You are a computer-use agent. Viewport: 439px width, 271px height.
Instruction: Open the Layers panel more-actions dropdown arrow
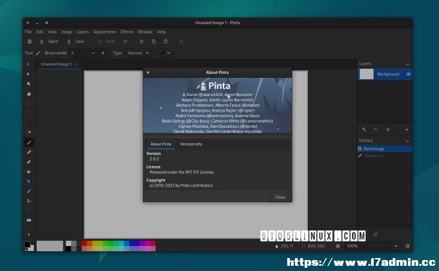[407, 130]
